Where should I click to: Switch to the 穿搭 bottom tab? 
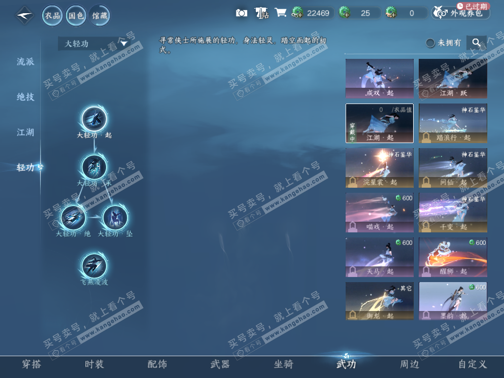point(31,364)
